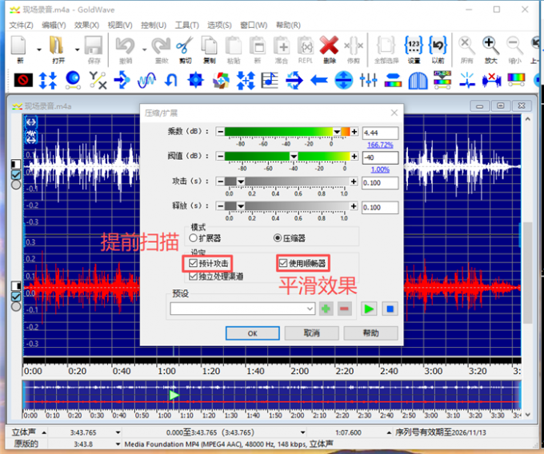Click the green play preview button
This screenshot has width=544, height=454.
click(369, 309)
